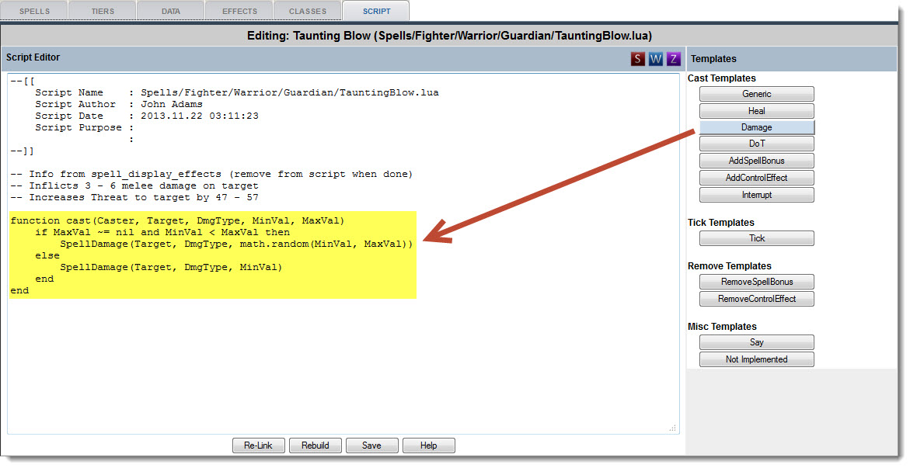Add the RemoveControlEffect template
910x468 pixels.
(x=756, y=299)
